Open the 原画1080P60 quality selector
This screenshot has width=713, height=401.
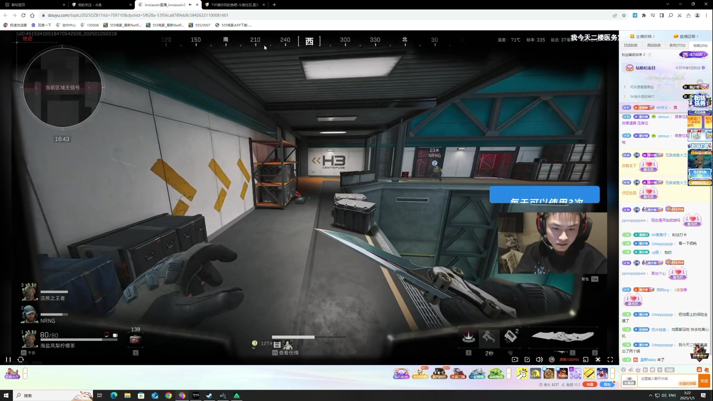(569, 359)
